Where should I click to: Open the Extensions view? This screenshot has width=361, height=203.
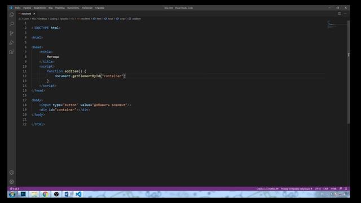11,52
